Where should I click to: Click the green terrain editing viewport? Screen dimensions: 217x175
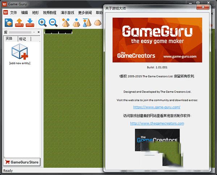pos(73,98)
